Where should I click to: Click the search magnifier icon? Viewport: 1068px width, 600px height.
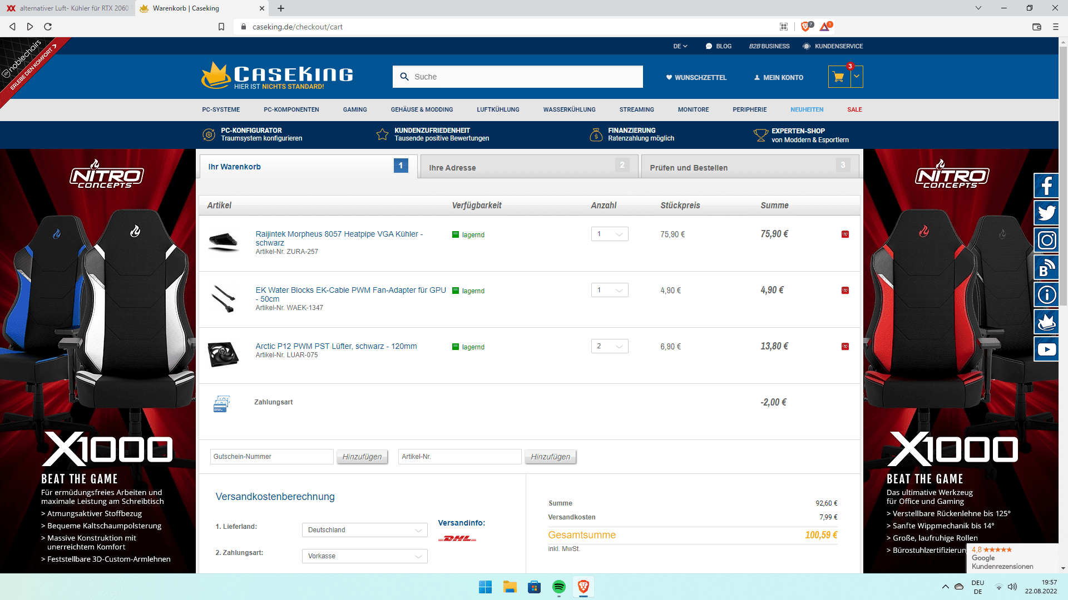(x=404, y=77)
